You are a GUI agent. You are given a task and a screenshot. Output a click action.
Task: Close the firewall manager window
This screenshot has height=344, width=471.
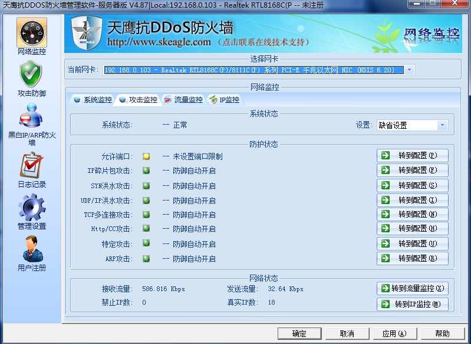coord(454,3)
